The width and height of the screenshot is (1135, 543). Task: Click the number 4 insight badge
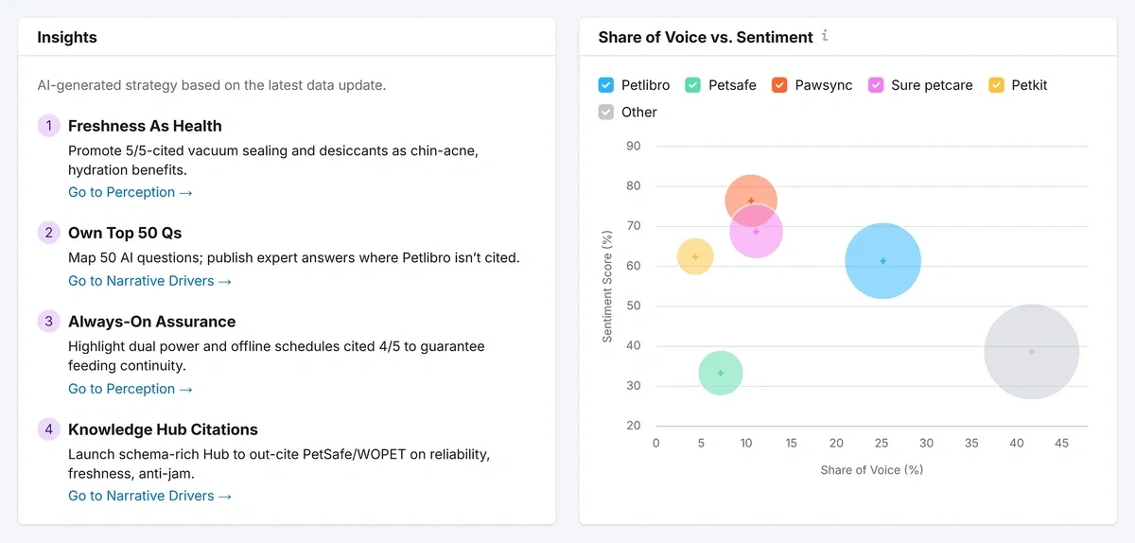point(48,429)
